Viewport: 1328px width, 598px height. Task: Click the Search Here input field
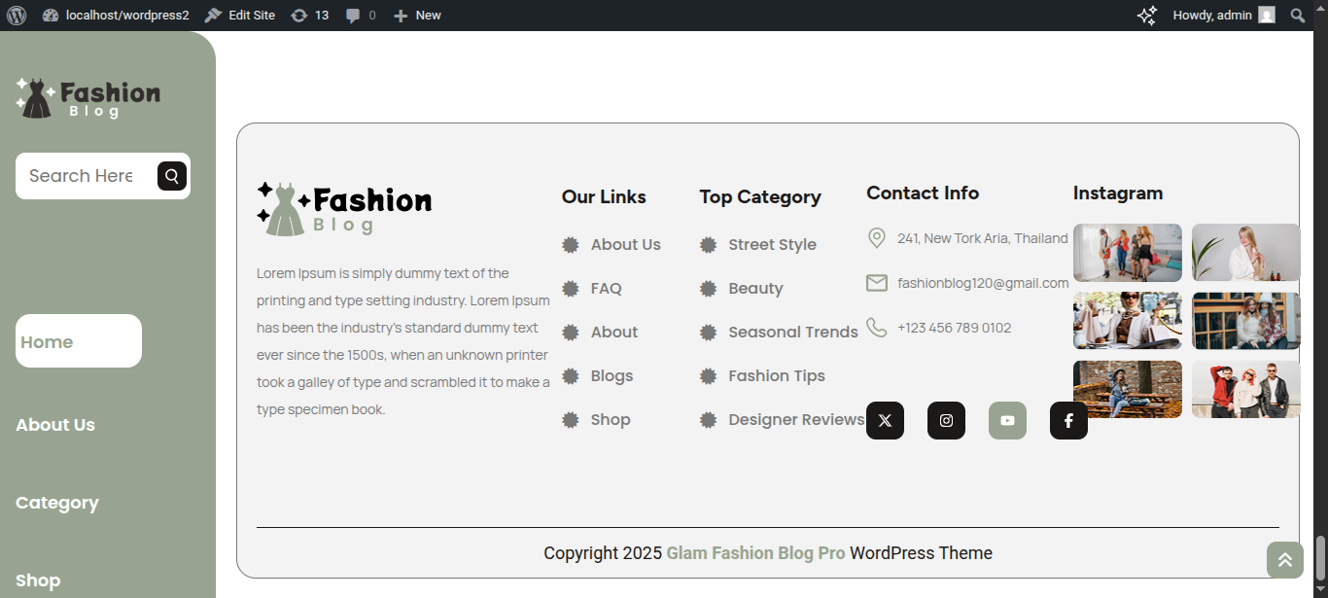(83, 176)
